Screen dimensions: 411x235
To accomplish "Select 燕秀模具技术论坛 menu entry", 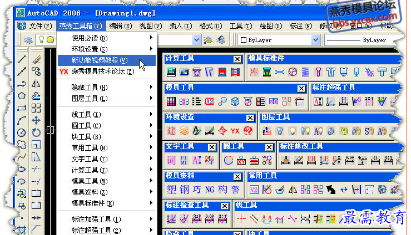I will point(107,71).
